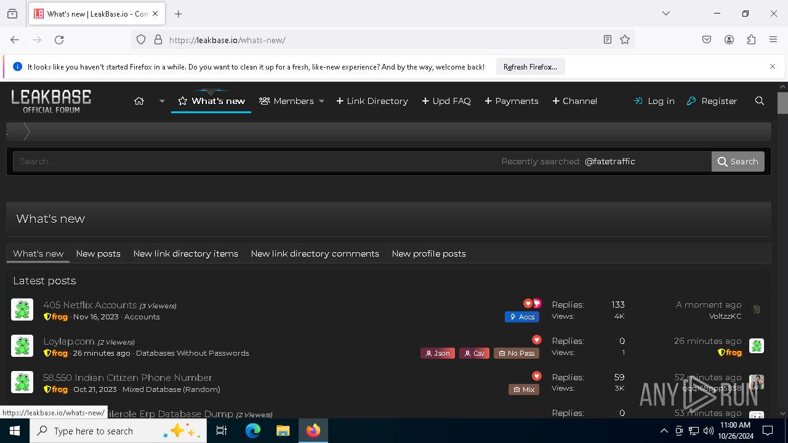Click the '26 minutes ago' last post timestamp
Viewport: 788px width, 443px height.
708,341
